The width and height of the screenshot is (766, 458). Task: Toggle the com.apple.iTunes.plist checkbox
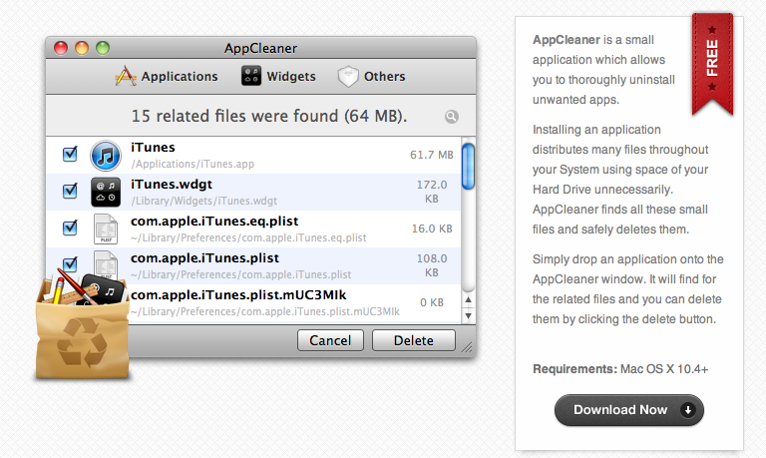70,264
